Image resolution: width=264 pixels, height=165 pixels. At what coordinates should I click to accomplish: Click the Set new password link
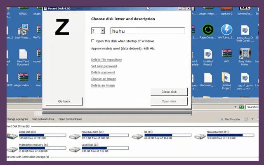pos(104,66)
